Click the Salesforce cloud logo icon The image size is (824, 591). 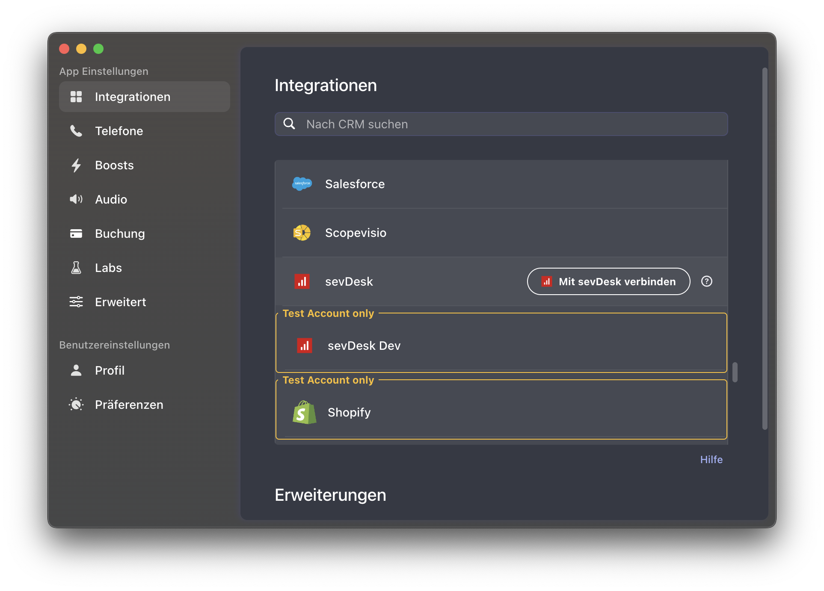[x=302, y=184]
